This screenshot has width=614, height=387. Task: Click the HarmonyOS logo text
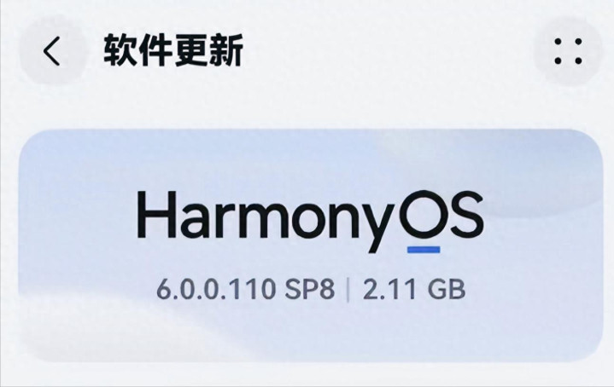[310, 221]
